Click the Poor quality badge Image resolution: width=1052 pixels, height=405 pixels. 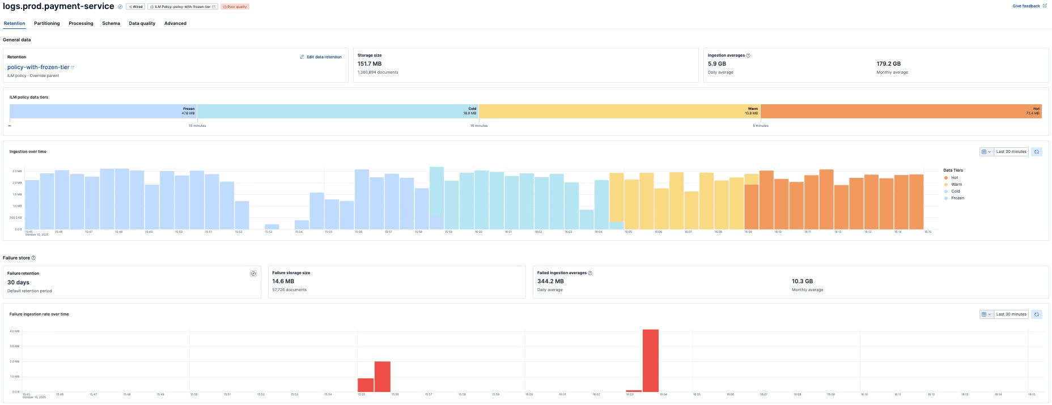pyautogui.click(x=235, y=7)
